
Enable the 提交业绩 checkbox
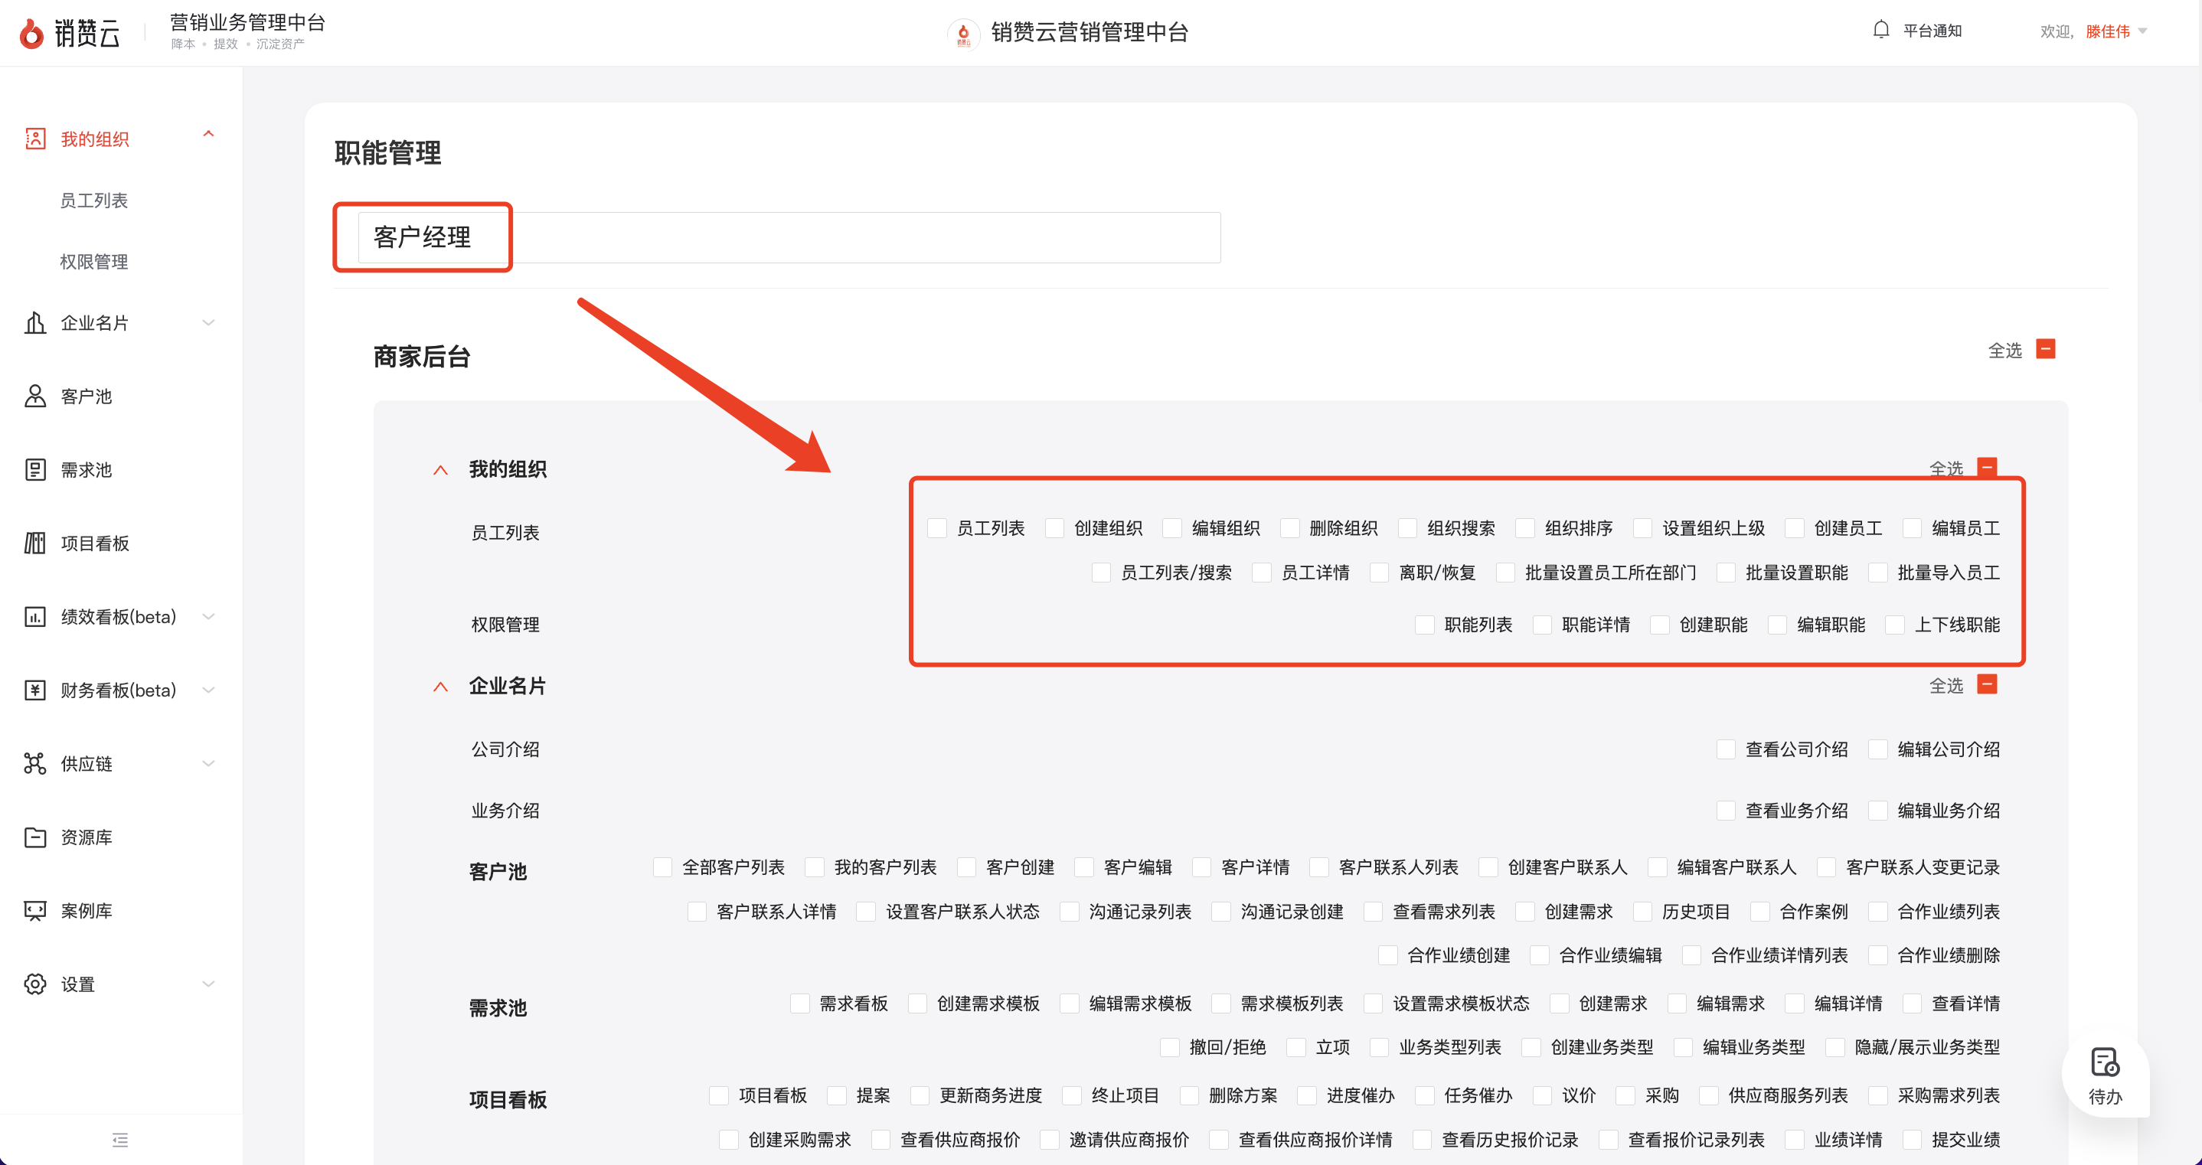1913,1140
